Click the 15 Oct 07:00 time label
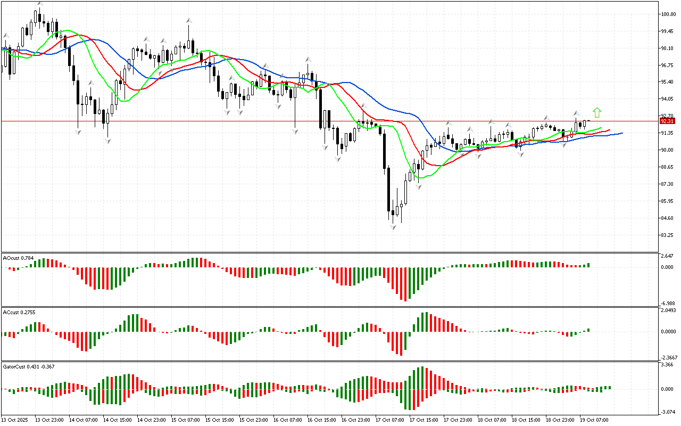 [184, 420]
